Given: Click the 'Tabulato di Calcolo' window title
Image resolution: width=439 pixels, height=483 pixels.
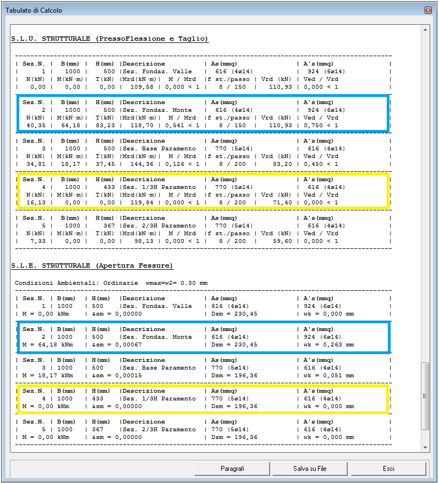Looking at the screenshot, I should tap(34, 10).
